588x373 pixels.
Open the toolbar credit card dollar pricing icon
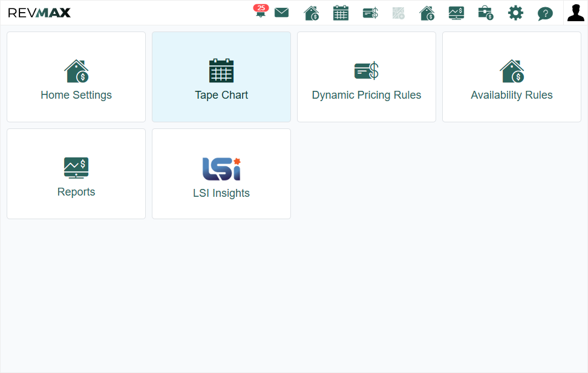[x=370, y=13]
